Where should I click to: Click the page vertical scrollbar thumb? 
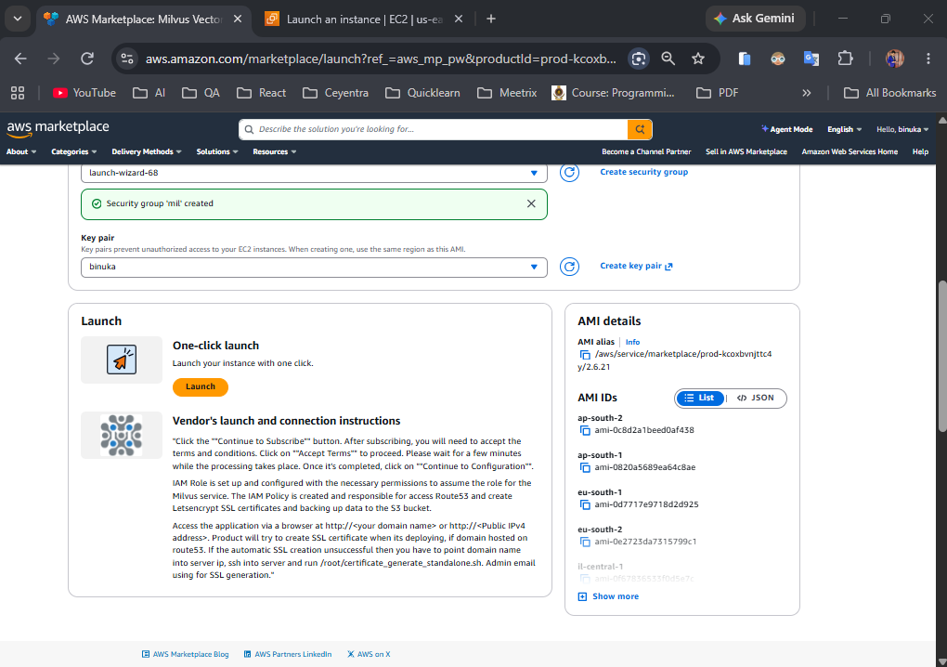coord(941,357)
